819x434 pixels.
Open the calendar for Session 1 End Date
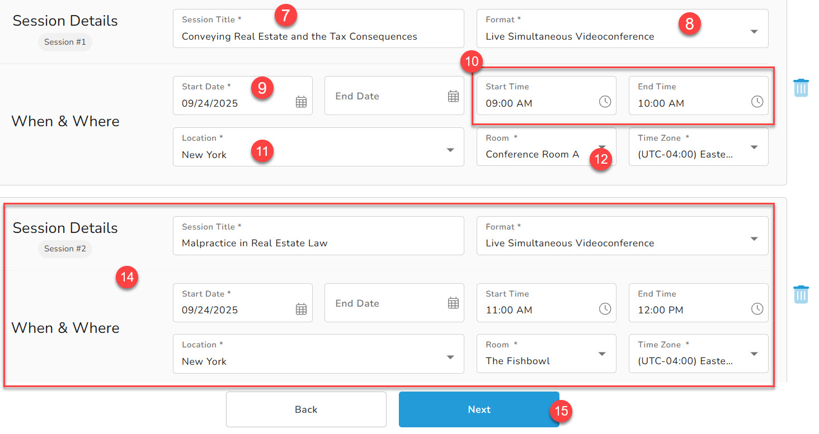coord(453,96)
